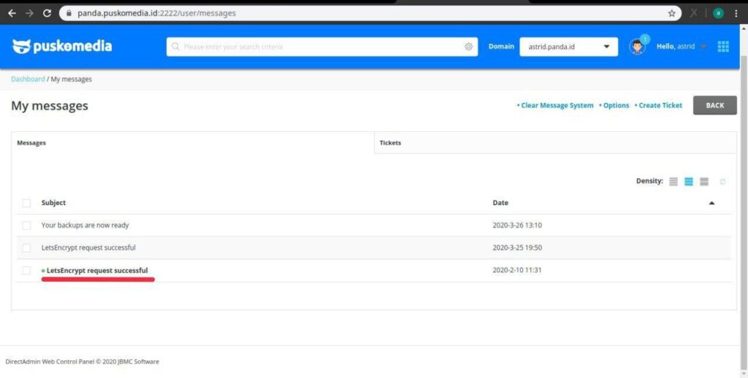This screenshot has height=378, width=748.
Task: Select the compact density icon
Action: 673,181
